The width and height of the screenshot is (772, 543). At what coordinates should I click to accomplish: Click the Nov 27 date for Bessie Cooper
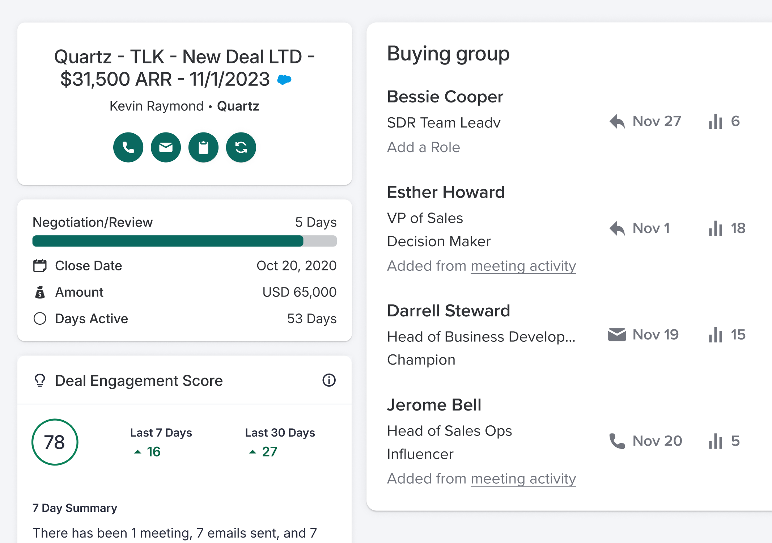pyautogui.click(x=657, y=121)
